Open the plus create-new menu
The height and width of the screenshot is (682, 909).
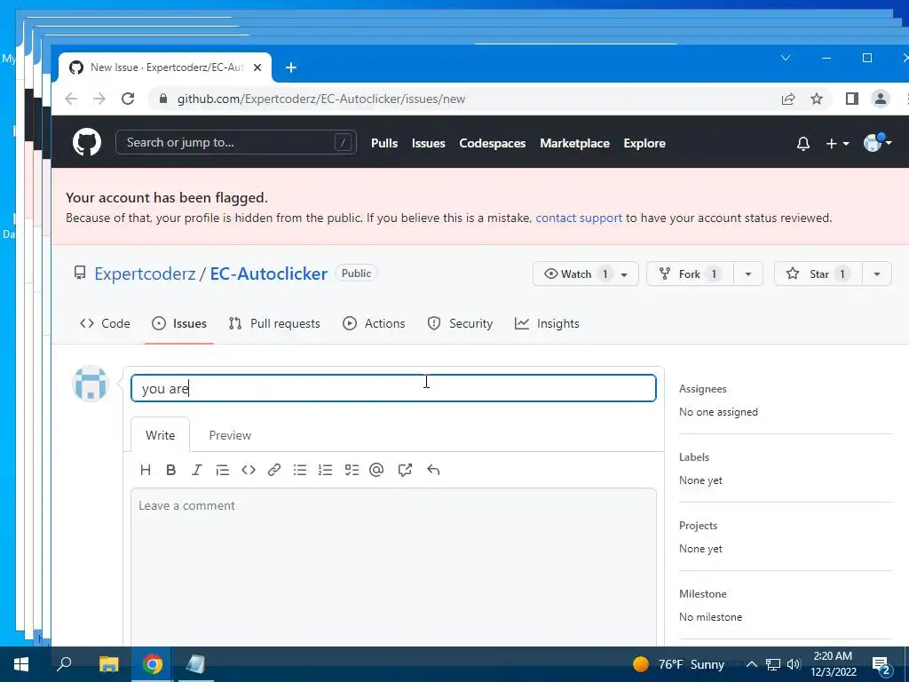pyautogui.click(x=837, y=143)
